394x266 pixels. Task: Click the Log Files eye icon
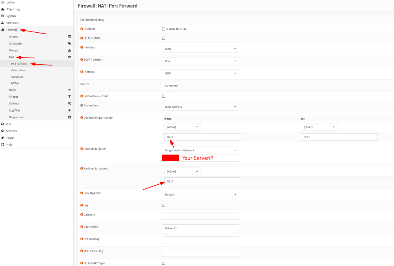pyautogui.click(x=69, y=110)
